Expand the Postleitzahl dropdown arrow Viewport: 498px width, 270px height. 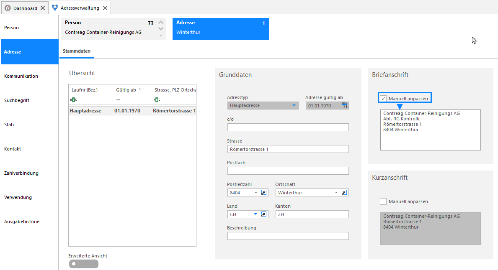[255, 192]
